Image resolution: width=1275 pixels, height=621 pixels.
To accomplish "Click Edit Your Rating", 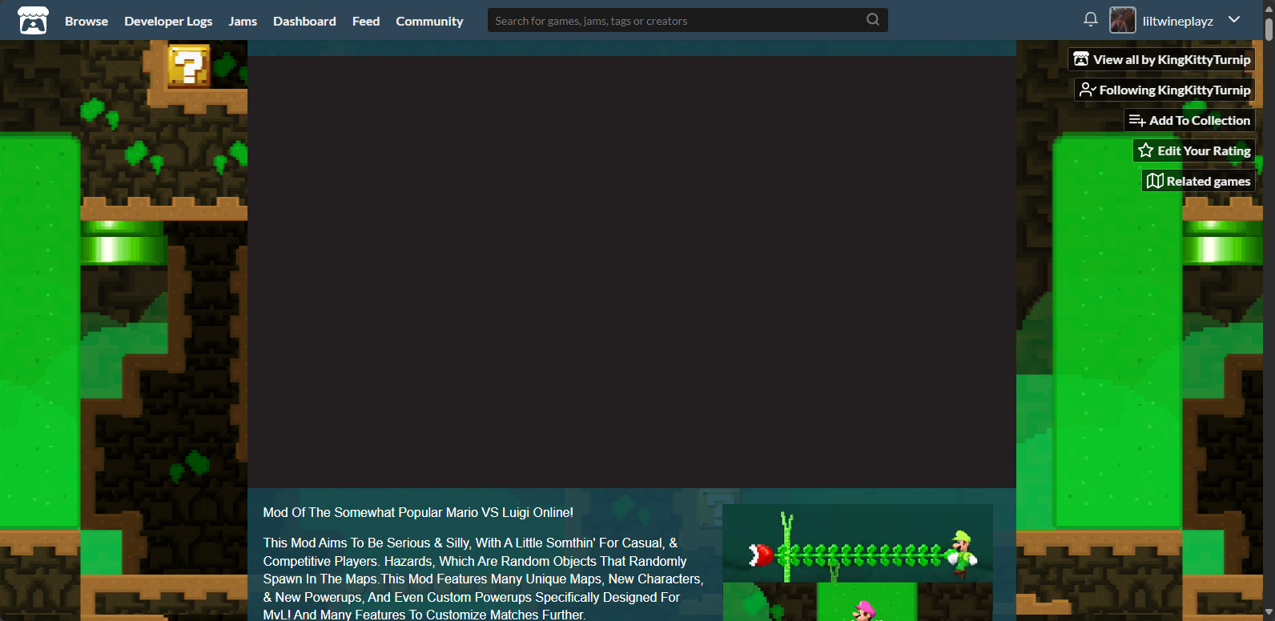I will [1194, 150].
